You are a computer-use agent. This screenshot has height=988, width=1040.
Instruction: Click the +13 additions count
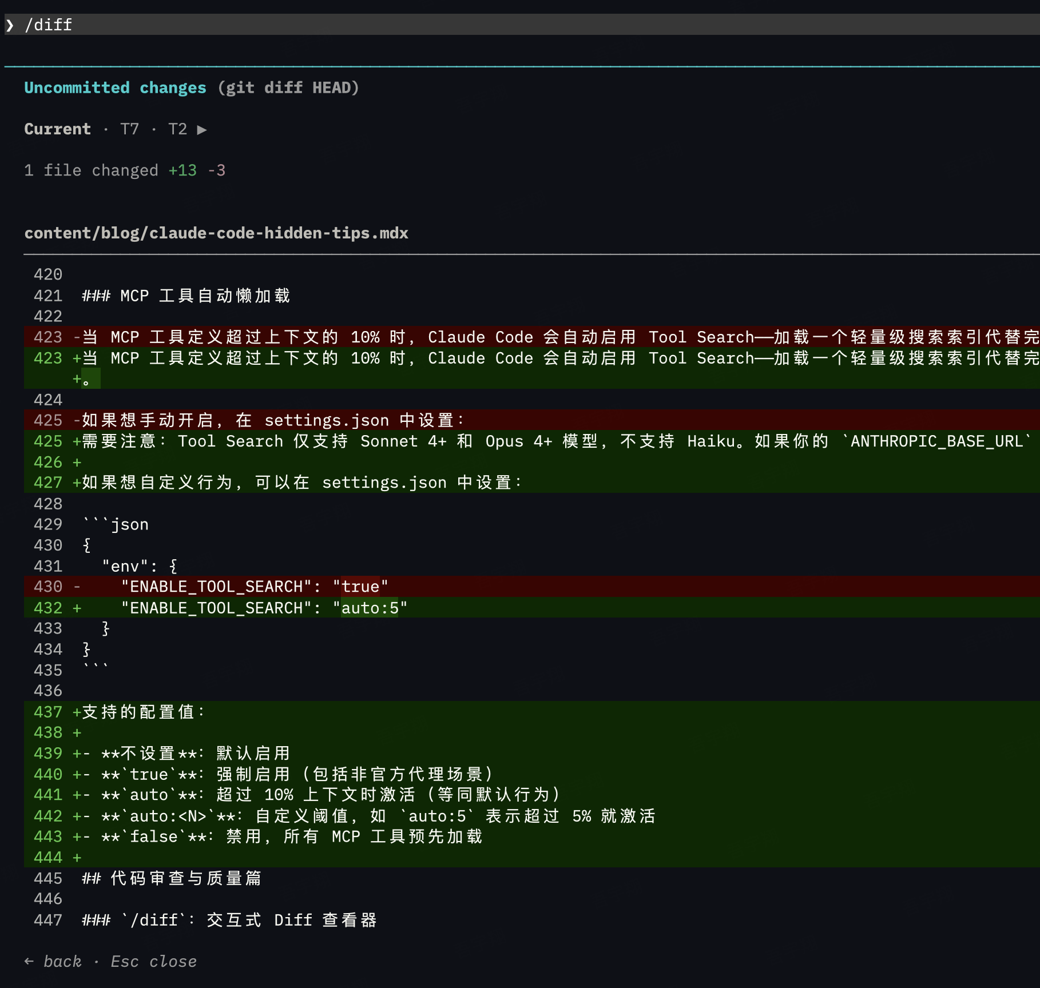point(182,170)
